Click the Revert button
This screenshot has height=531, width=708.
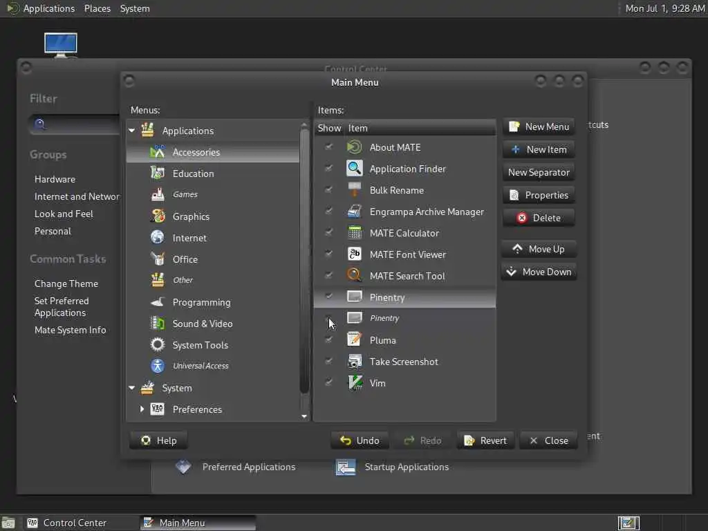[x=486, y=440]
